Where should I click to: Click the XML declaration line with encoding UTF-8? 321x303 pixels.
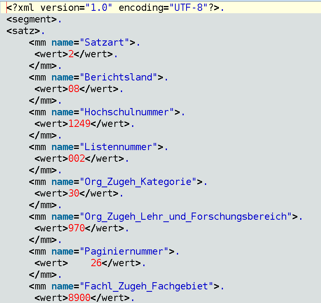pyautogui.click(x=115, y=8)
